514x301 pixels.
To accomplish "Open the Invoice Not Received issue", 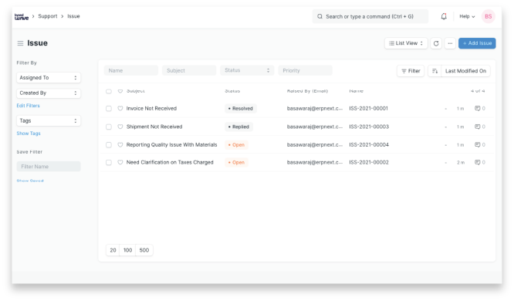I will click(151, 108).
